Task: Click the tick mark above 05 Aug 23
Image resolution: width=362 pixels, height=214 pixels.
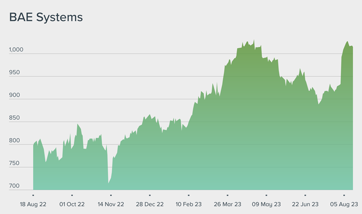Action: click(344, 195)
